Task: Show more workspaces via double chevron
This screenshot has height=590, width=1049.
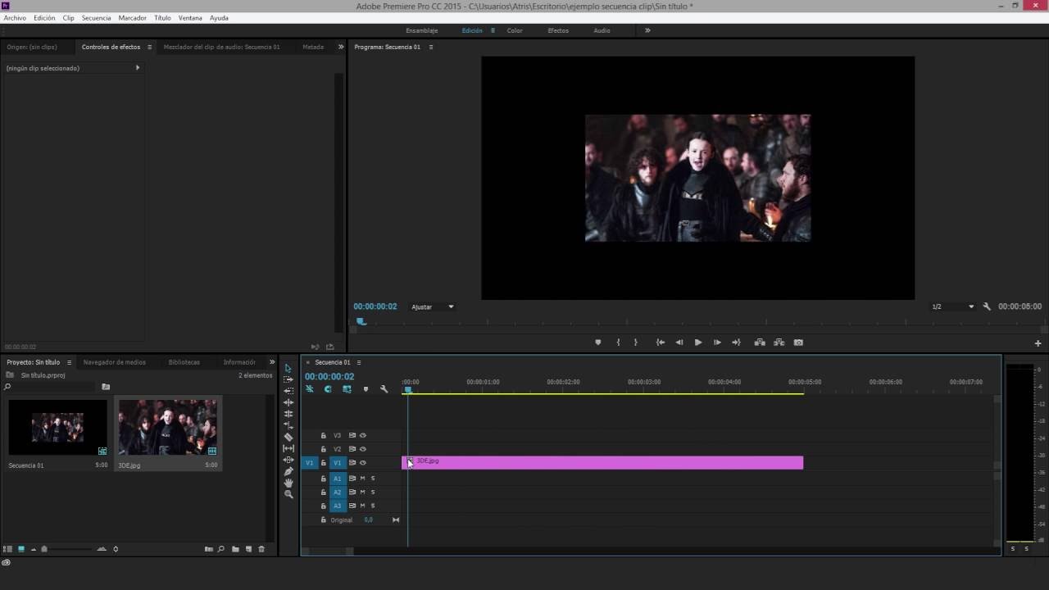Action: click(x=647, y=30)
